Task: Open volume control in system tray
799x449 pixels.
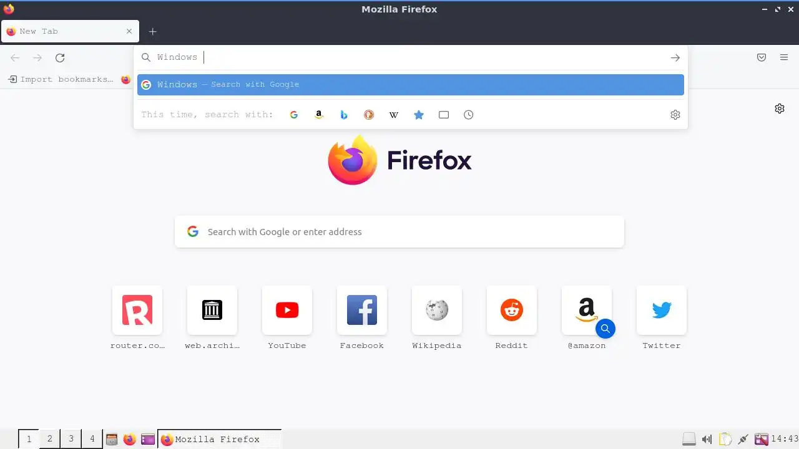Action: click(x=707, y=439)
